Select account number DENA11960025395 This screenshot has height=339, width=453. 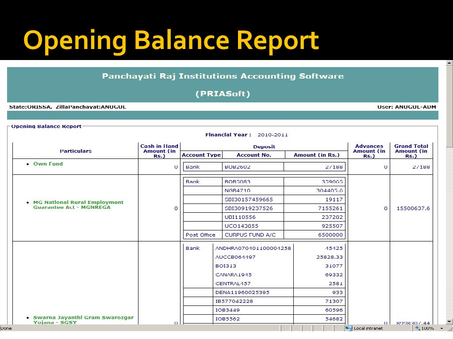coord(242,292)
